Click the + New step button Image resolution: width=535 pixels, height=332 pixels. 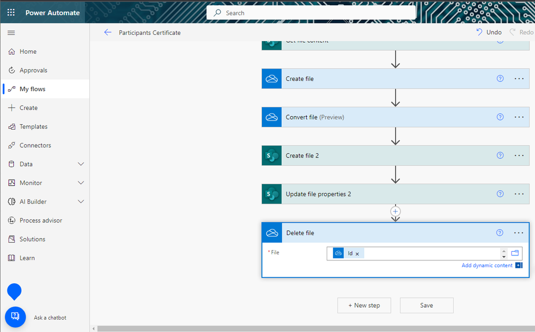click(x=364, y=305)
